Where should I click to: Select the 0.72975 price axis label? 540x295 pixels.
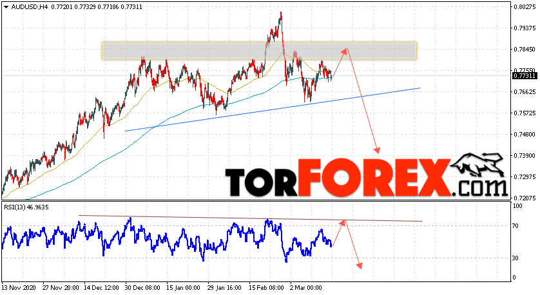point(525,177)
